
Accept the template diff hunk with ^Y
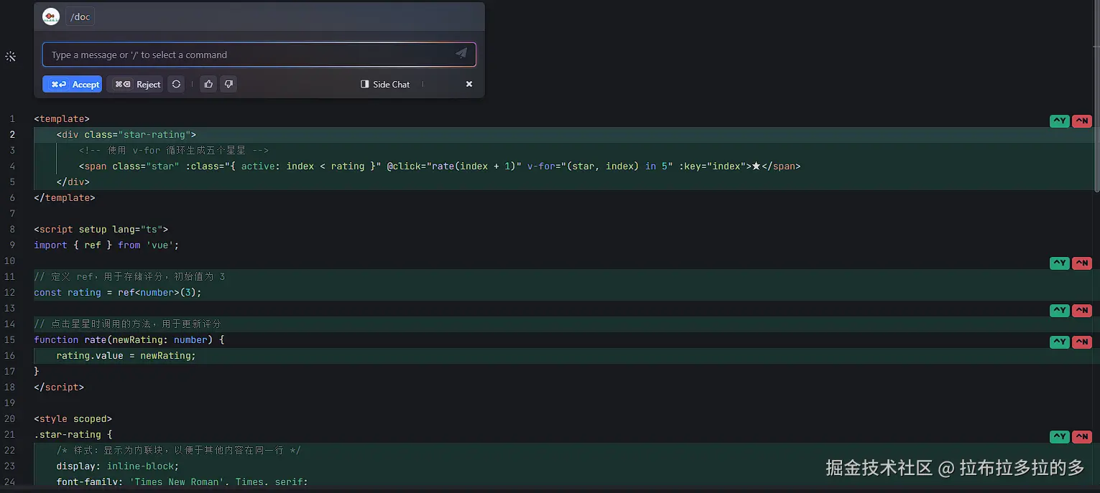(x=1059, y=121)
